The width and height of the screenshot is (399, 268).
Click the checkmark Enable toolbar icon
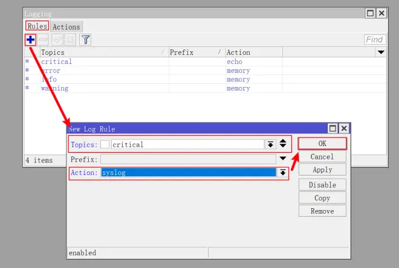click(57, 40)
